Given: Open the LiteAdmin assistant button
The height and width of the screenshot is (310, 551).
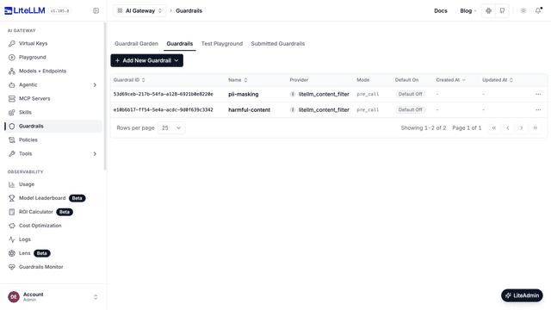Looking at the screenshot, I should pyautogui.click(x=522, y=295).
